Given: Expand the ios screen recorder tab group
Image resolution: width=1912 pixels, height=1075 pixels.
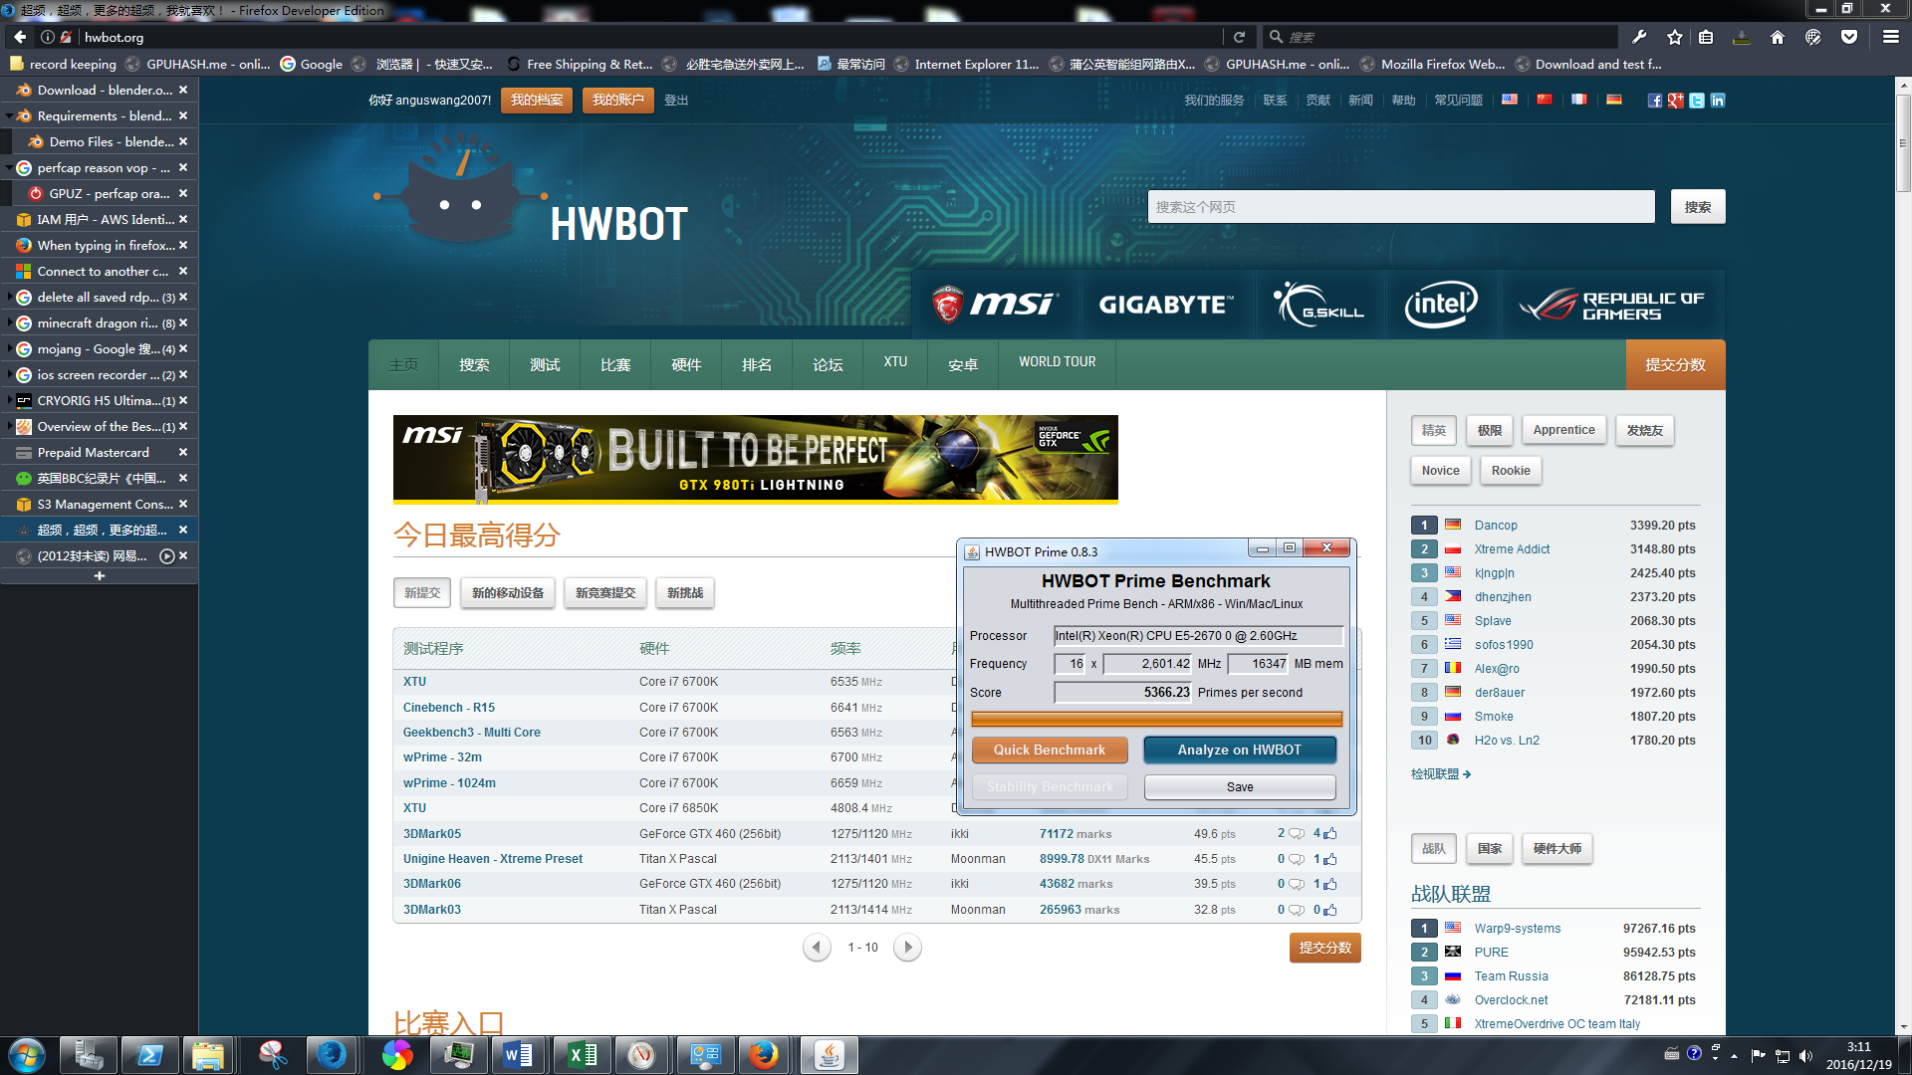Looking at the screenshot, I should [x=9, y=374].
